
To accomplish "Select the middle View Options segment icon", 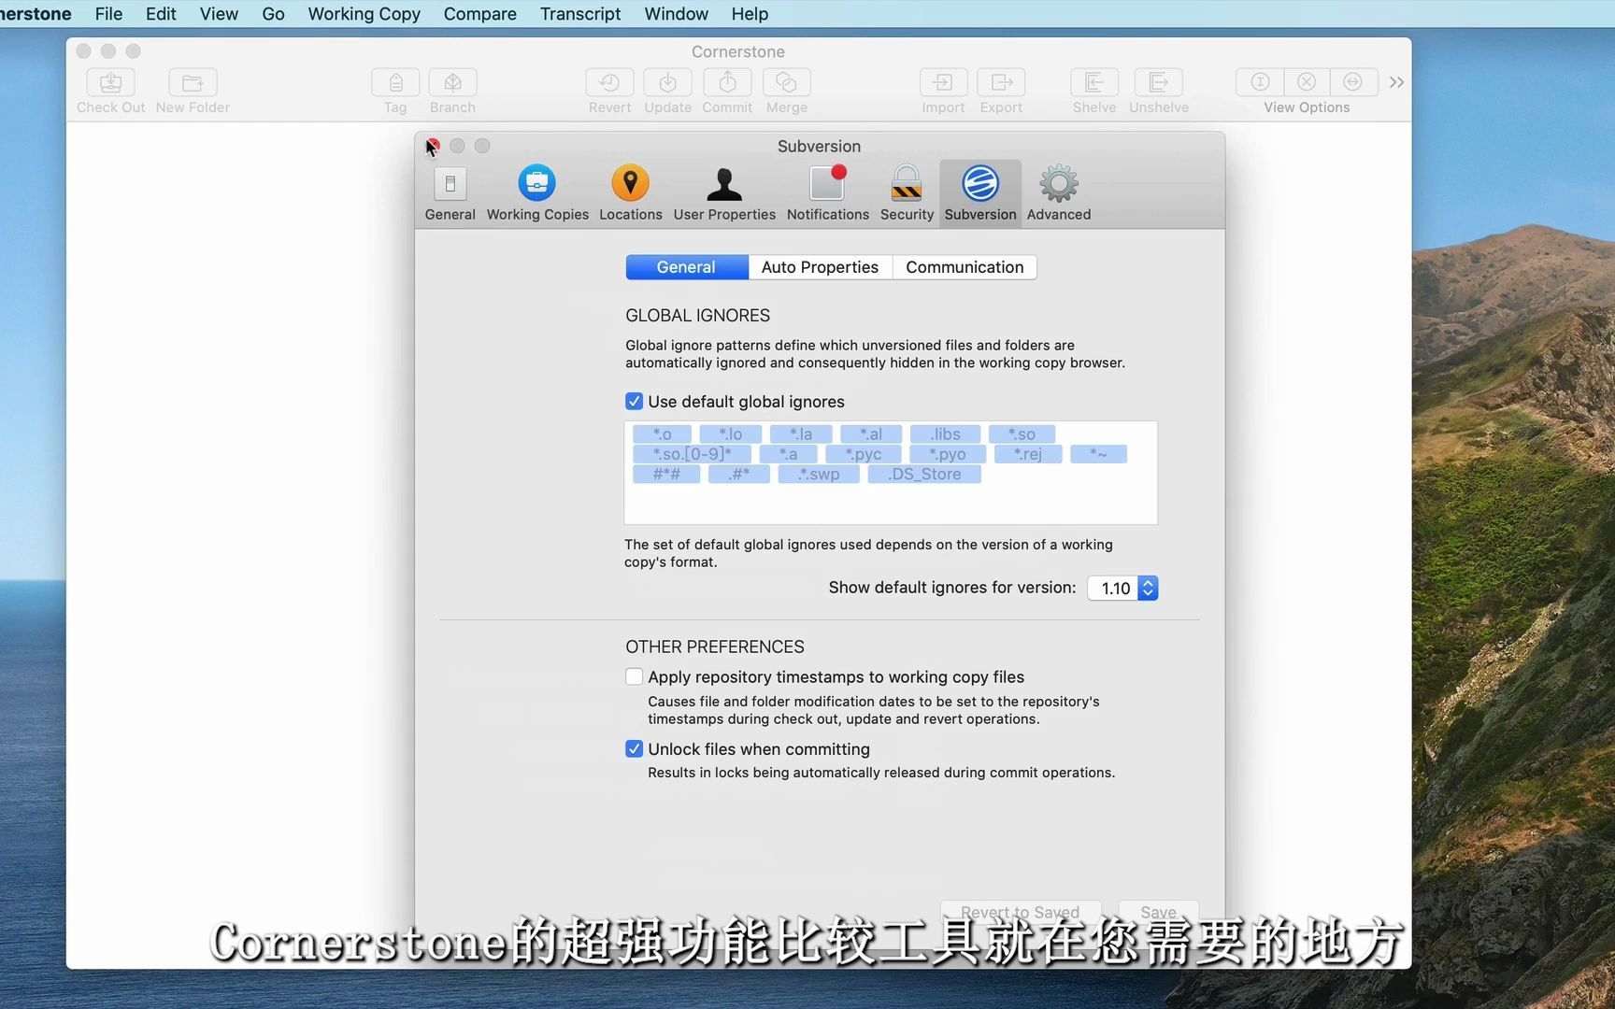I will 1307,82.
